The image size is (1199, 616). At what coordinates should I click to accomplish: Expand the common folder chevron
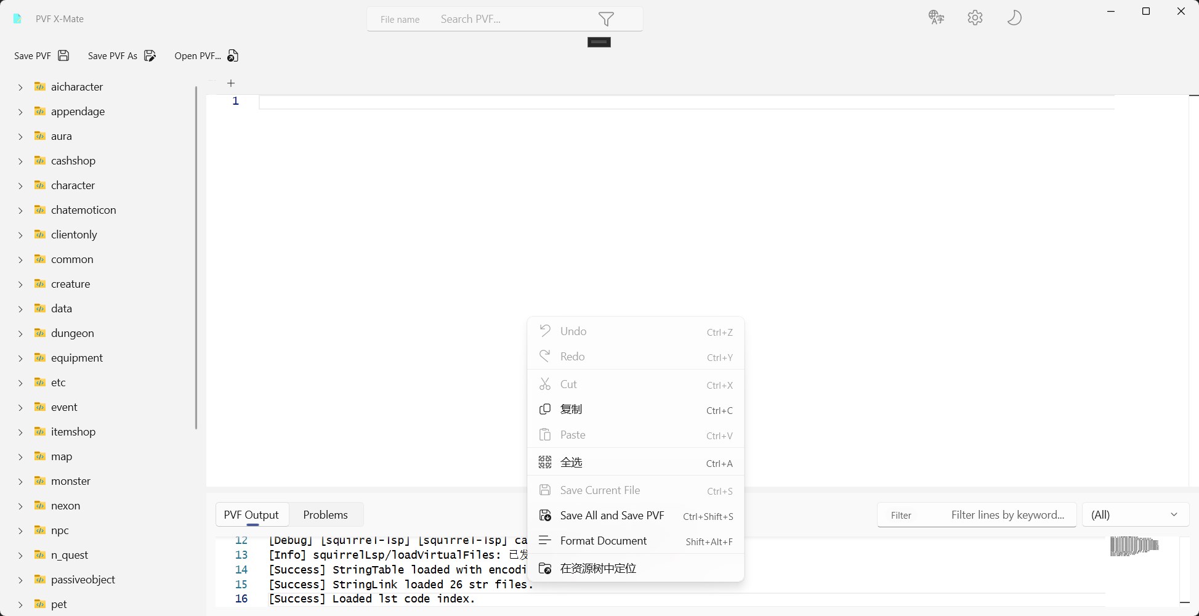(20, 260)
